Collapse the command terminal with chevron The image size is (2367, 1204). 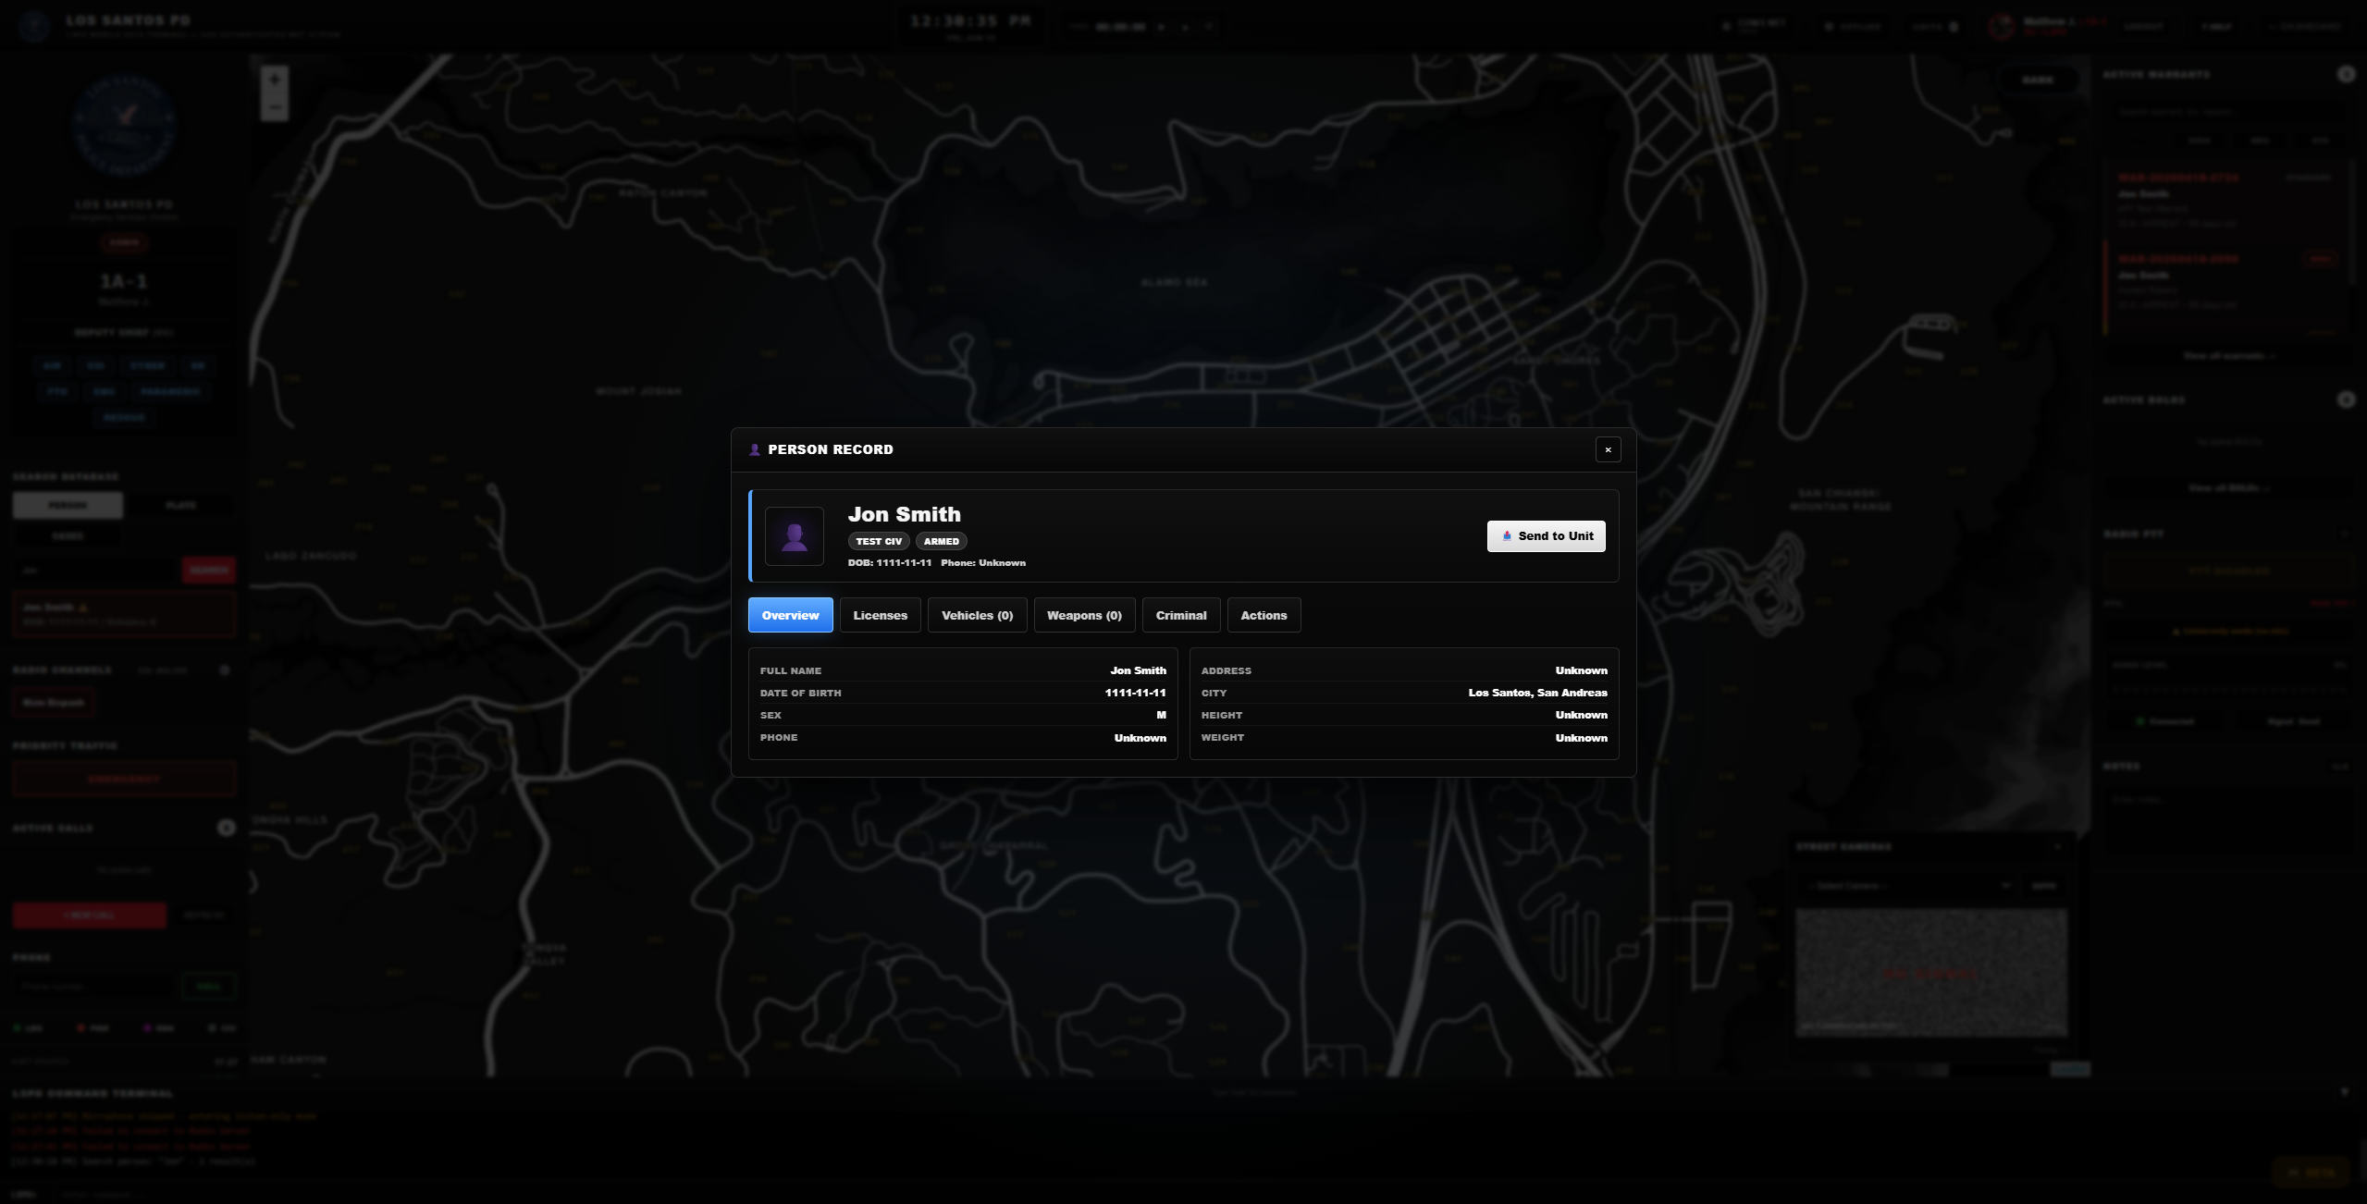click(2344, 1092)
